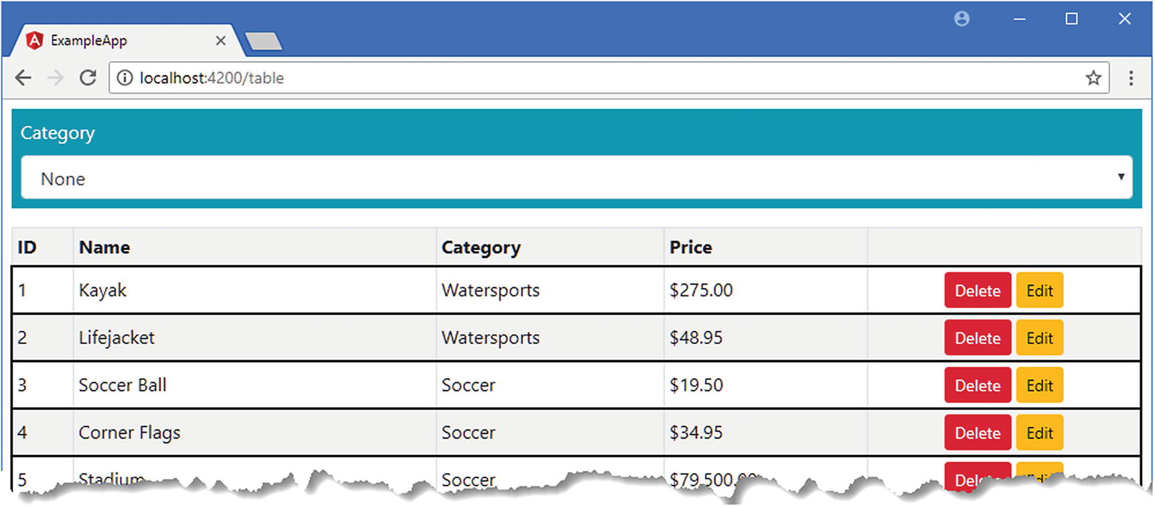
Task: Edit the Kayak product
Action: pos(1039,291)
